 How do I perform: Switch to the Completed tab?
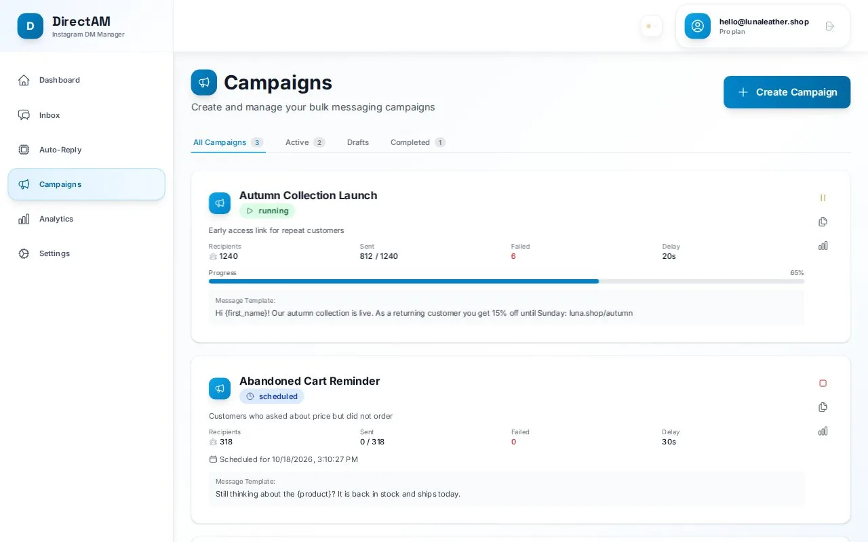(x=418, y=142)
